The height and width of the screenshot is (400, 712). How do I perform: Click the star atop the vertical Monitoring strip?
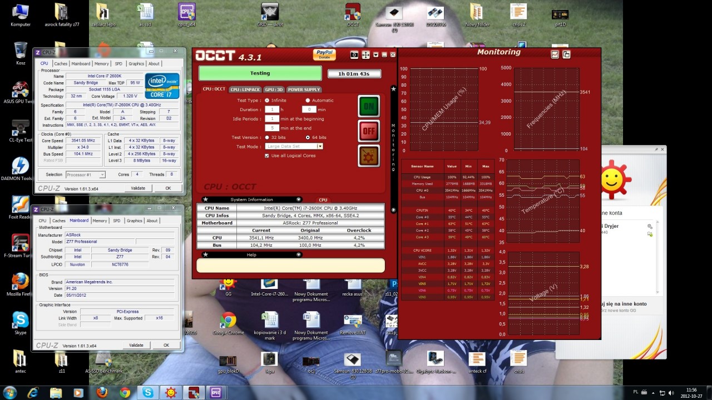point(393,88)
